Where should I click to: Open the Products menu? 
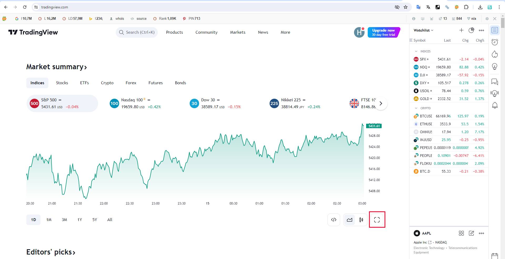pyautogui.click(x=174, y=32)
